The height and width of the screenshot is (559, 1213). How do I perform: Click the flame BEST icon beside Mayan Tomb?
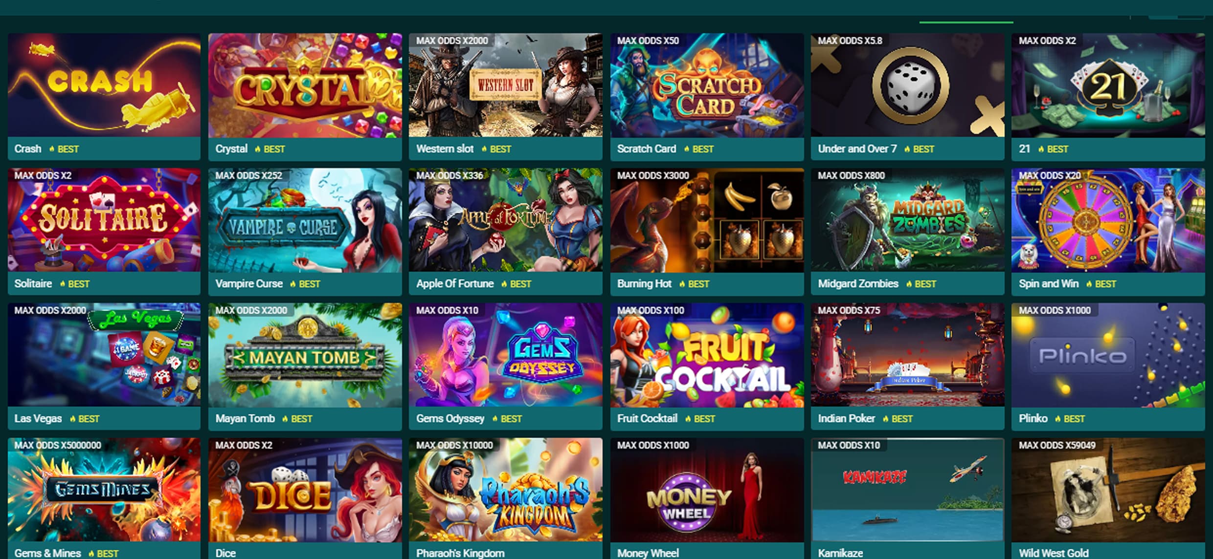point(285,419)
